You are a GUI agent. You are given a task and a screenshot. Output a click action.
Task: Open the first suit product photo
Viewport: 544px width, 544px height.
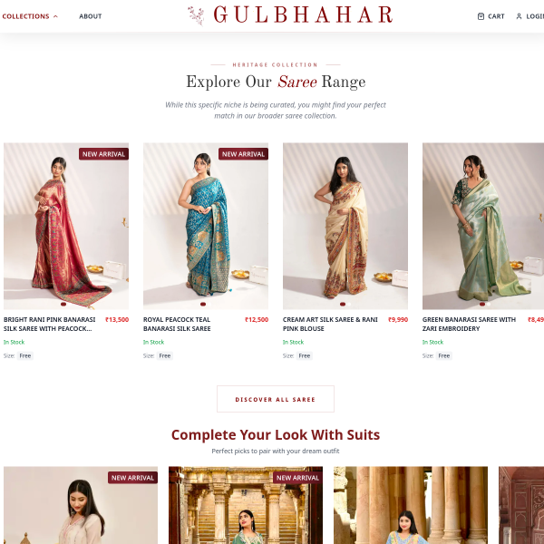(81, 505)
